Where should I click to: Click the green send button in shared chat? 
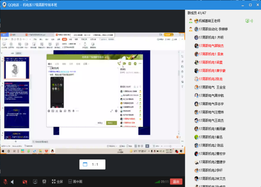click(110, 123)
